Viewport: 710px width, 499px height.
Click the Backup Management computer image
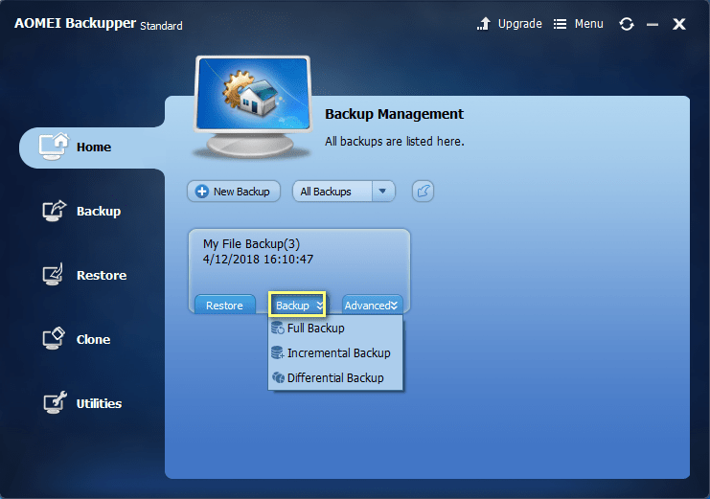pos(253,107)
